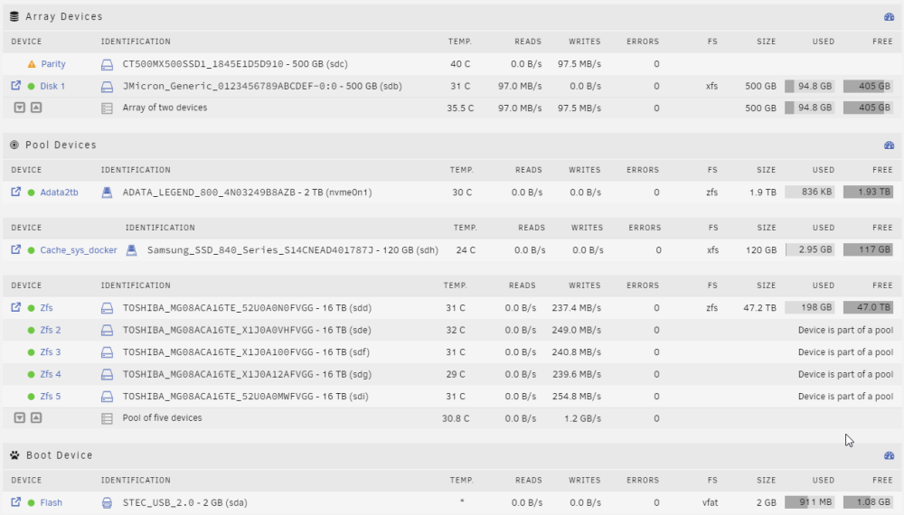
Task: Click the SSD icon for ADATA_LEGEND_800
Action: [x=107, y=192]
